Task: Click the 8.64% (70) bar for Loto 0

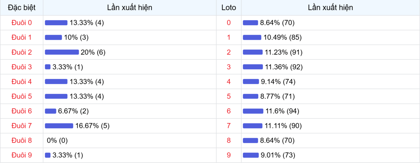Action: coord(250,23)
